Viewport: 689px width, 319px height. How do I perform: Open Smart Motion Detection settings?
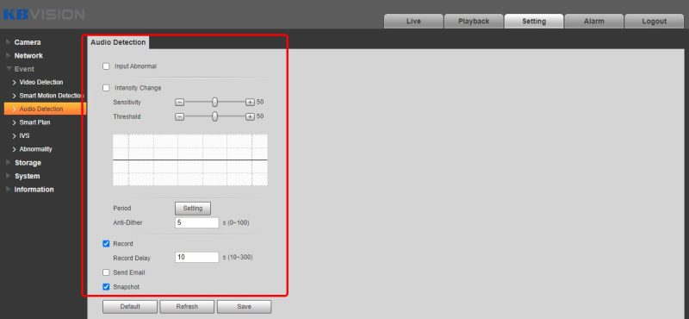point(52,96)
